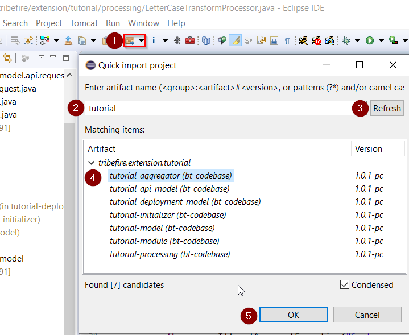Screen dimensions: 409x335
Task: Collapse the tribefire.extension.tutorial group
Action: 91,163
